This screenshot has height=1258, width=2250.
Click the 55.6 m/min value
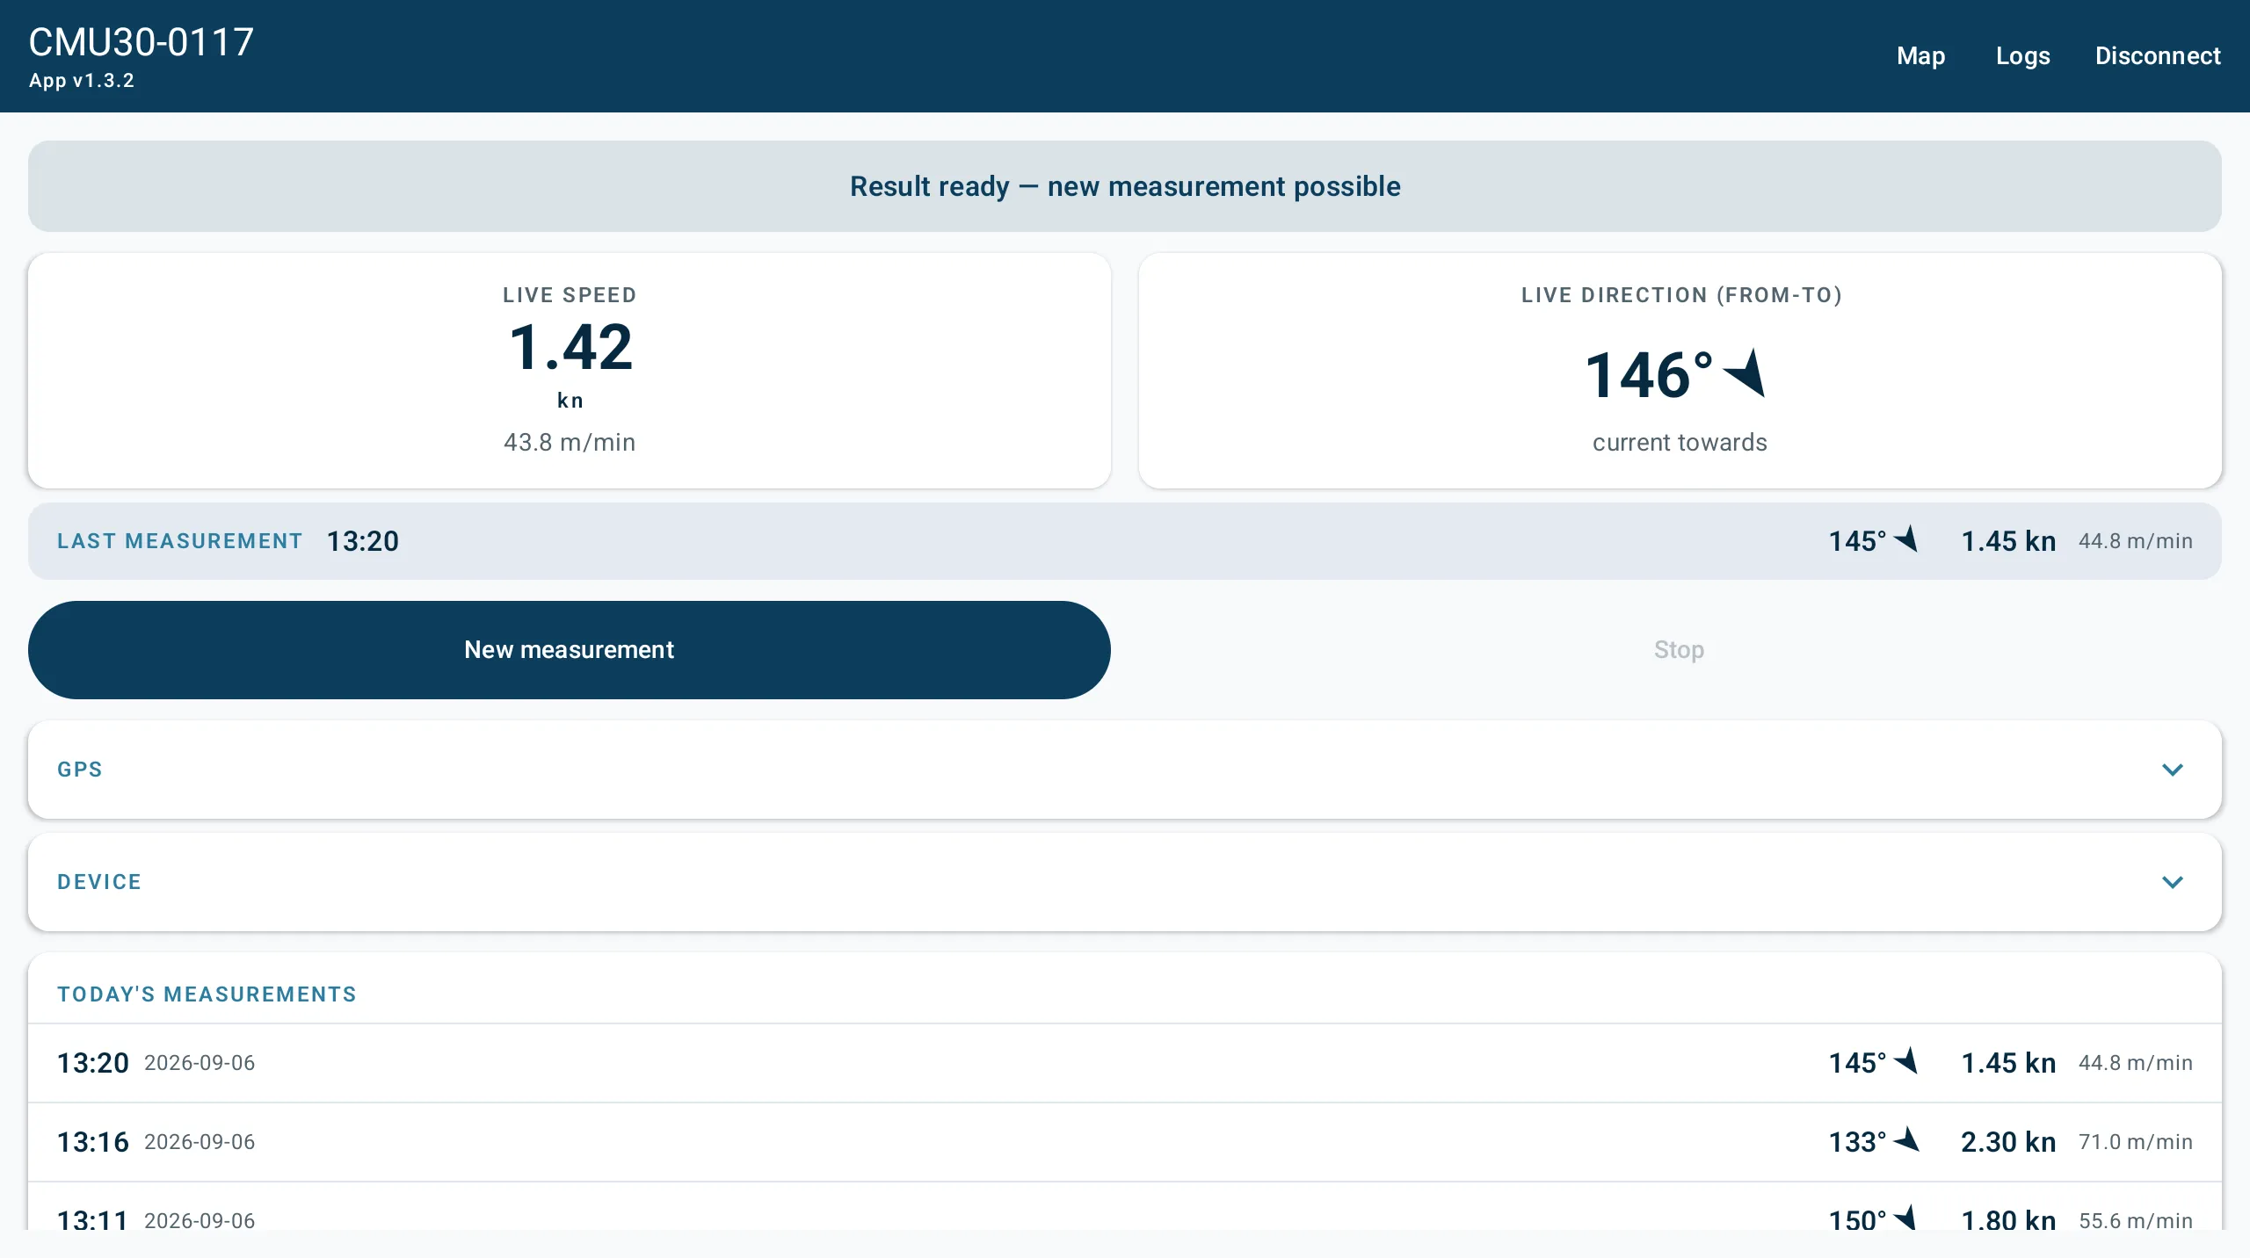pyautogui.click(x=2136, y=1220)
